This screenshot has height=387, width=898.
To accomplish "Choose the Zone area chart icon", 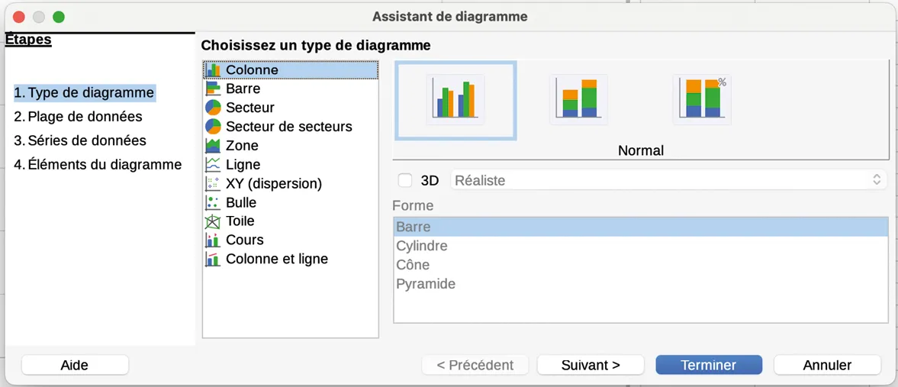I will (x=213, y=146).
